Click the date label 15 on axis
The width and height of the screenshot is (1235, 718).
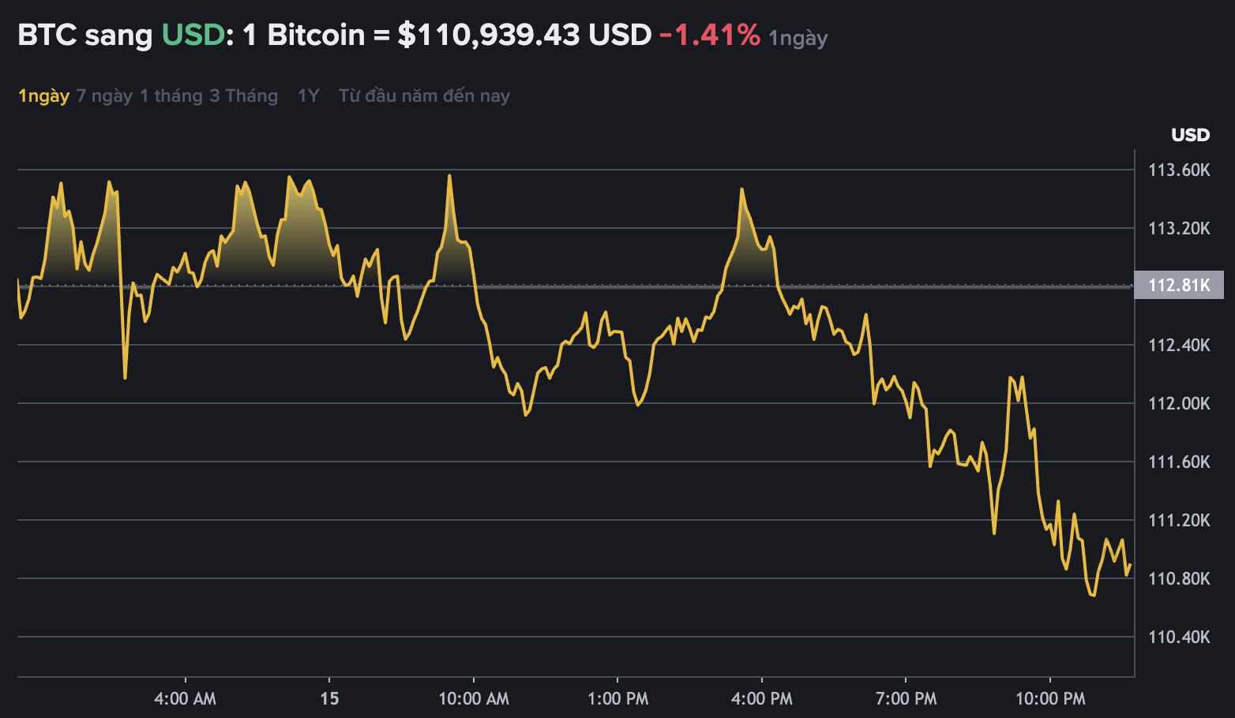pyautogui.click(x=329, y=699)
